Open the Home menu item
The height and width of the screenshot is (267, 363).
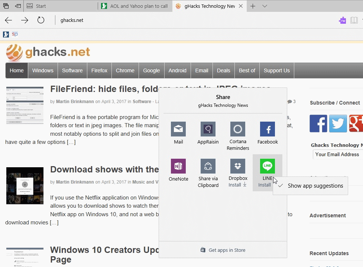click(x=17, y=70)
